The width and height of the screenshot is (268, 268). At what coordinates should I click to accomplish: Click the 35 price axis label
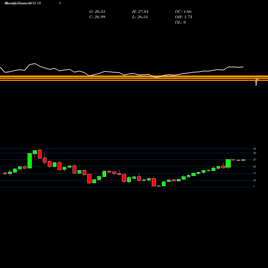[255, 148]
